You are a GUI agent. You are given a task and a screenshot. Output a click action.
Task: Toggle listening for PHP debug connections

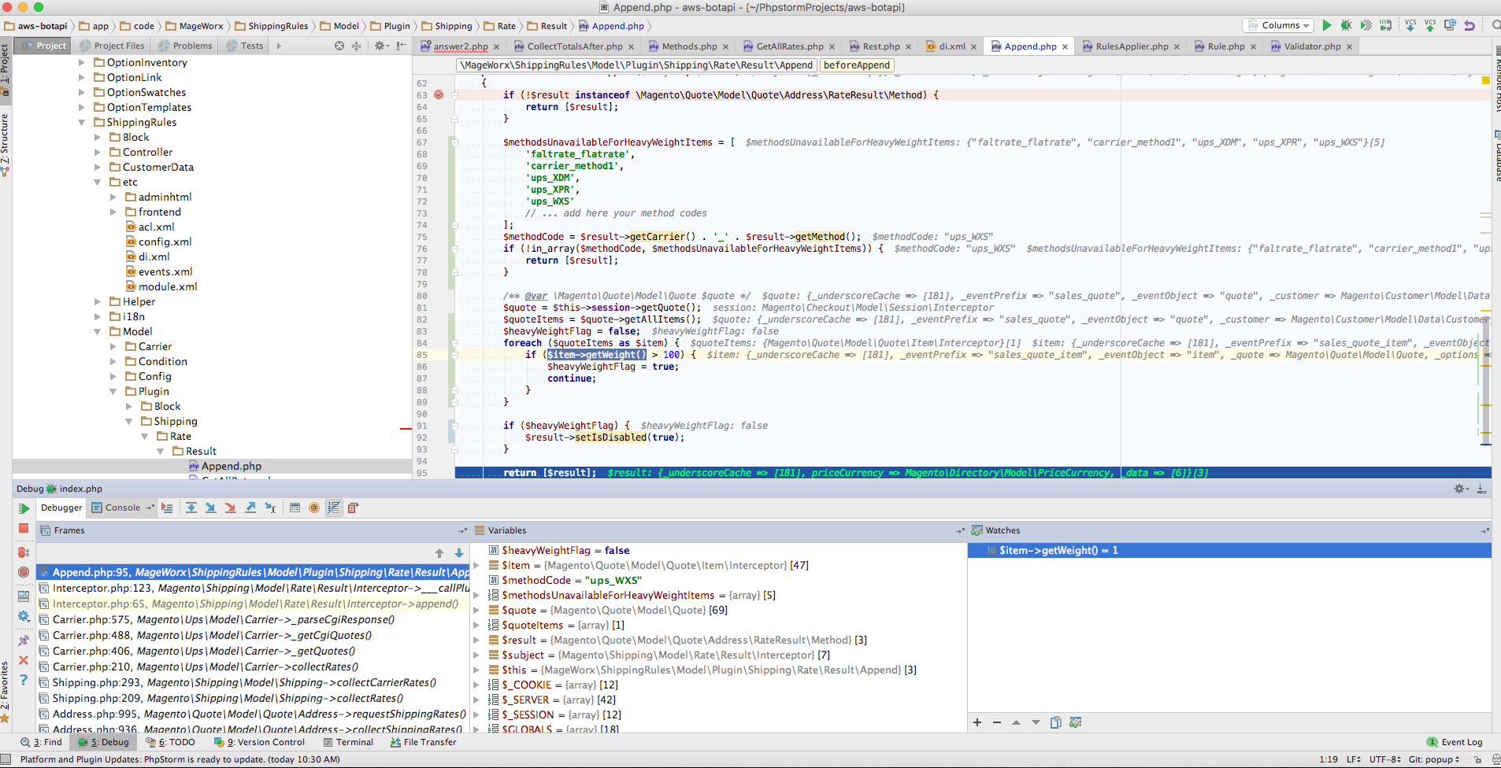point(1385,25)
